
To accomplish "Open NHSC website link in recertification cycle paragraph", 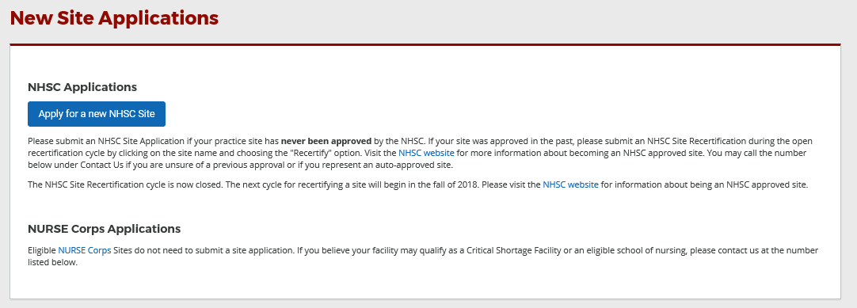I will (570, 184).
